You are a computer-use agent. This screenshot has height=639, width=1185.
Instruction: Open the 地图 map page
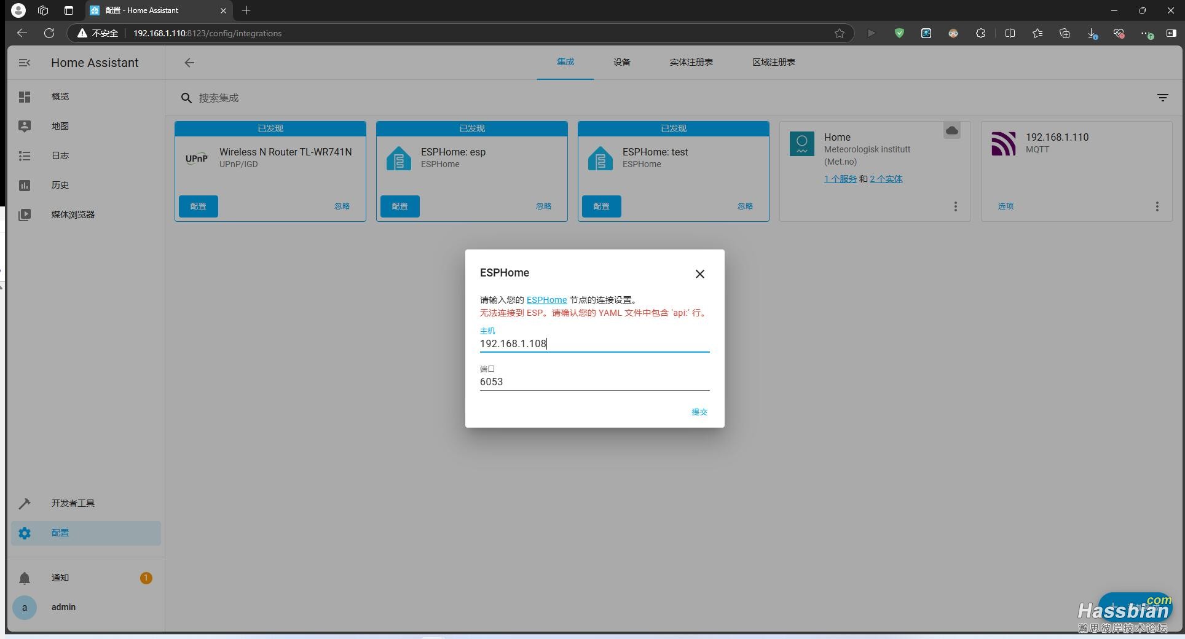point(86,126)
